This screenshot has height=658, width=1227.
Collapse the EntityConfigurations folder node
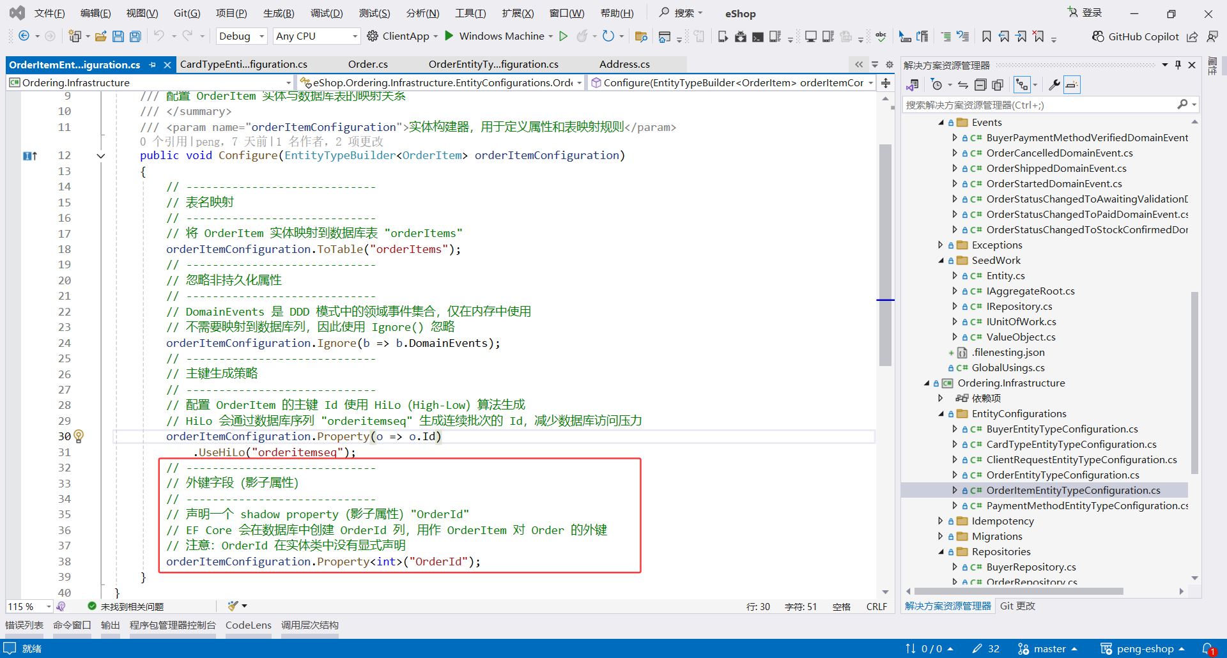(x=941, y=414)
